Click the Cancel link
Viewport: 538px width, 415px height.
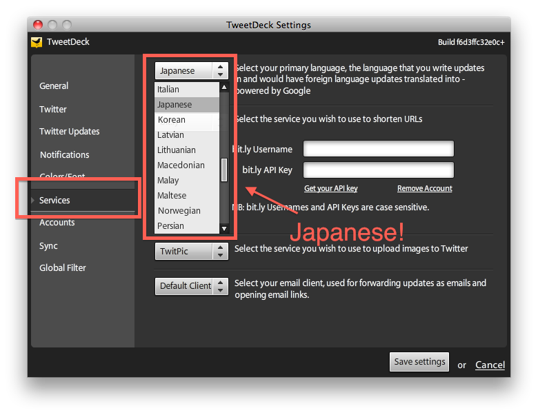(x=490, y=365)
